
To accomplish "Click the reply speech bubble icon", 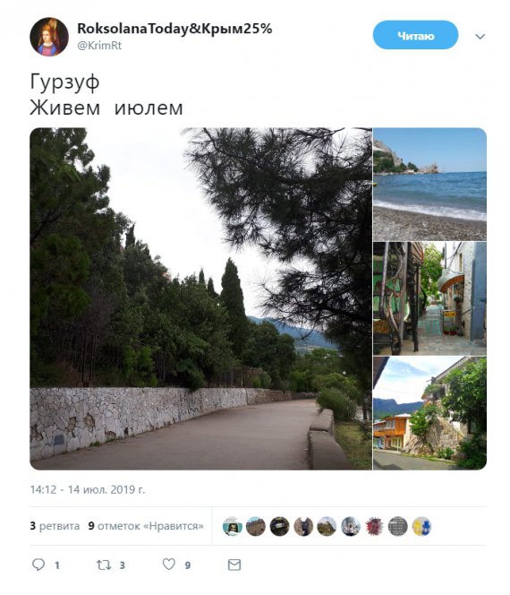I will [x=38, y=565].
